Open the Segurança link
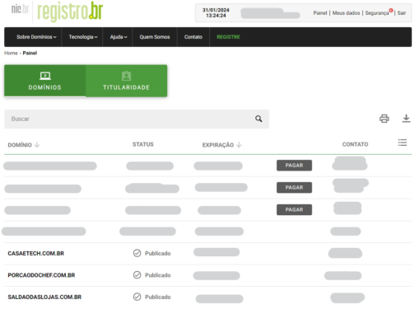420x309 pixels. 377,13
